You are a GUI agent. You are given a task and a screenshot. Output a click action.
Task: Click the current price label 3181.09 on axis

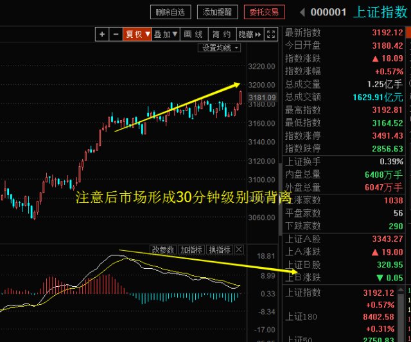coord(263,98)
